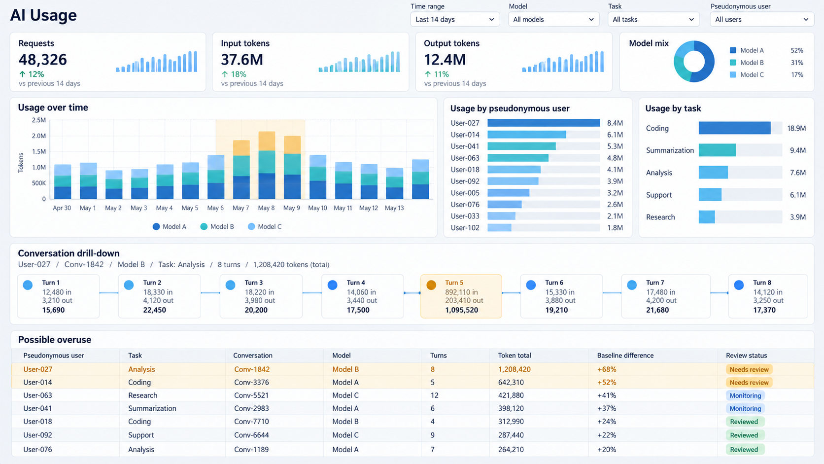
Task: Click the Needs review badge for User-027
Action: pyautogui.click(x=749, y=369)
